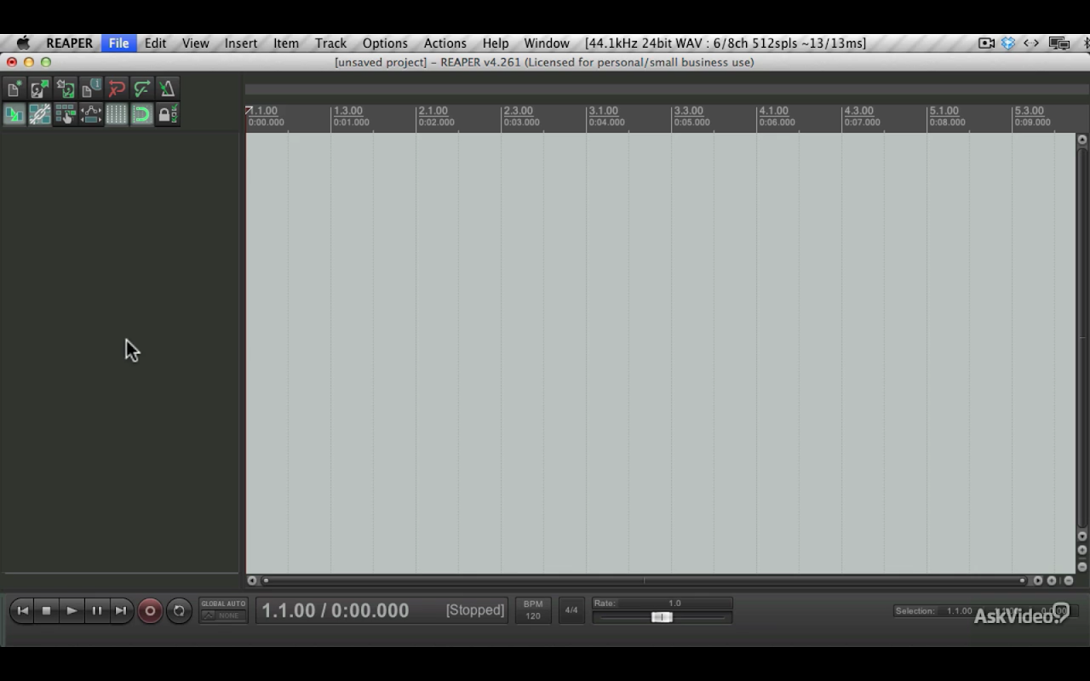Image resolution: width=1090 pixels, height=681 pixels.
Task: Go to project start transport button
Action: pos(23,610)
